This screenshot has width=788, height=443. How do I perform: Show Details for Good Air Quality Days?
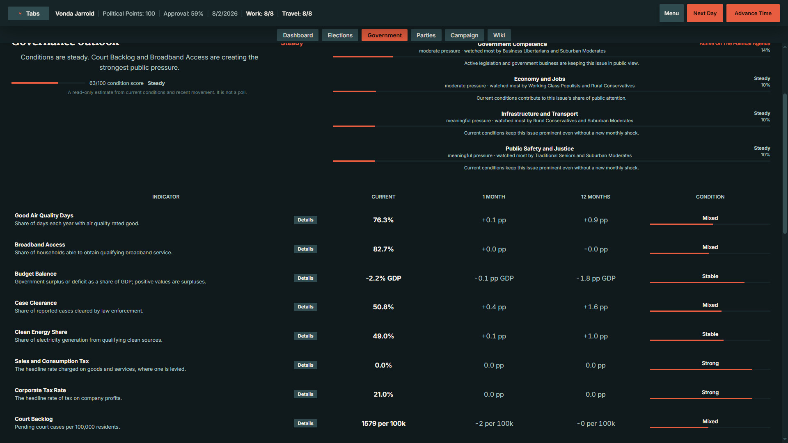305,220
